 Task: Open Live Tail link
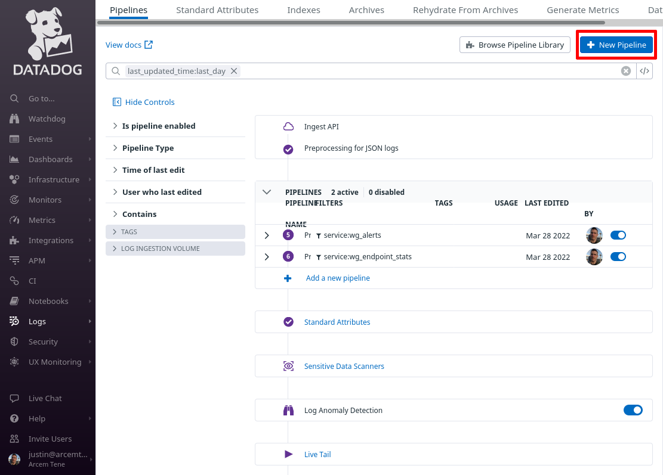click(317, 454)
